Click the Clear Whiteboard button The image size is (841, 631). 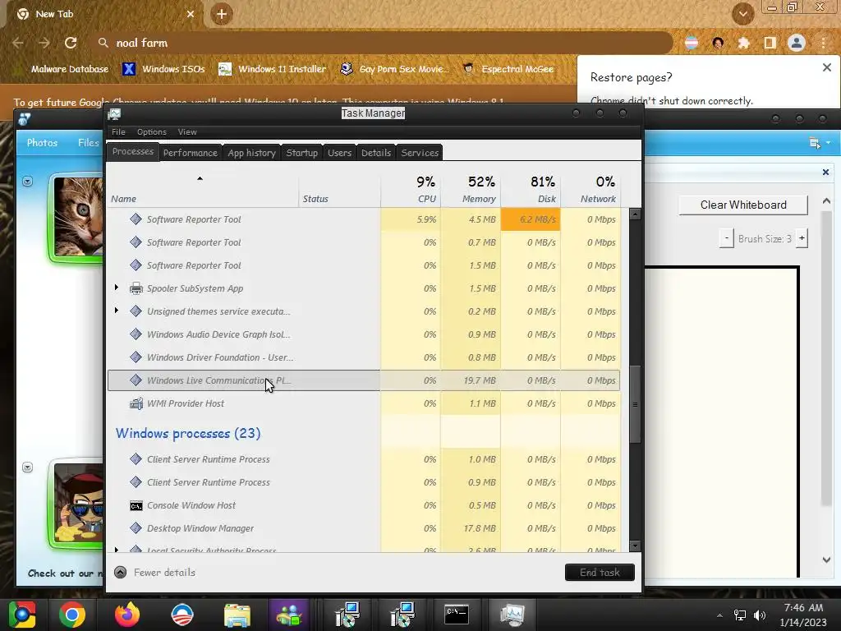(x=743, y=205)
